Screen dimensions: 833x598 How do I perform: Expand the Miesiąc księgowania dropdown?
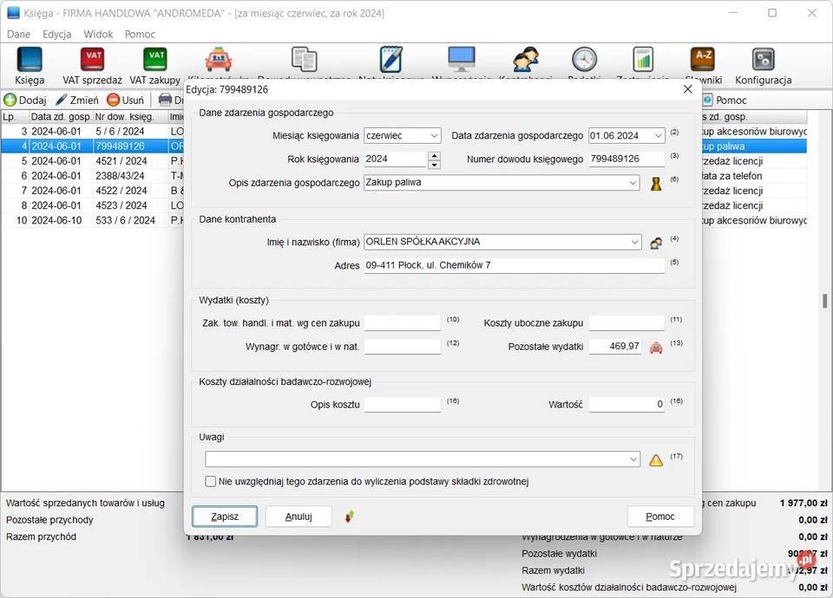coord(434,136)
